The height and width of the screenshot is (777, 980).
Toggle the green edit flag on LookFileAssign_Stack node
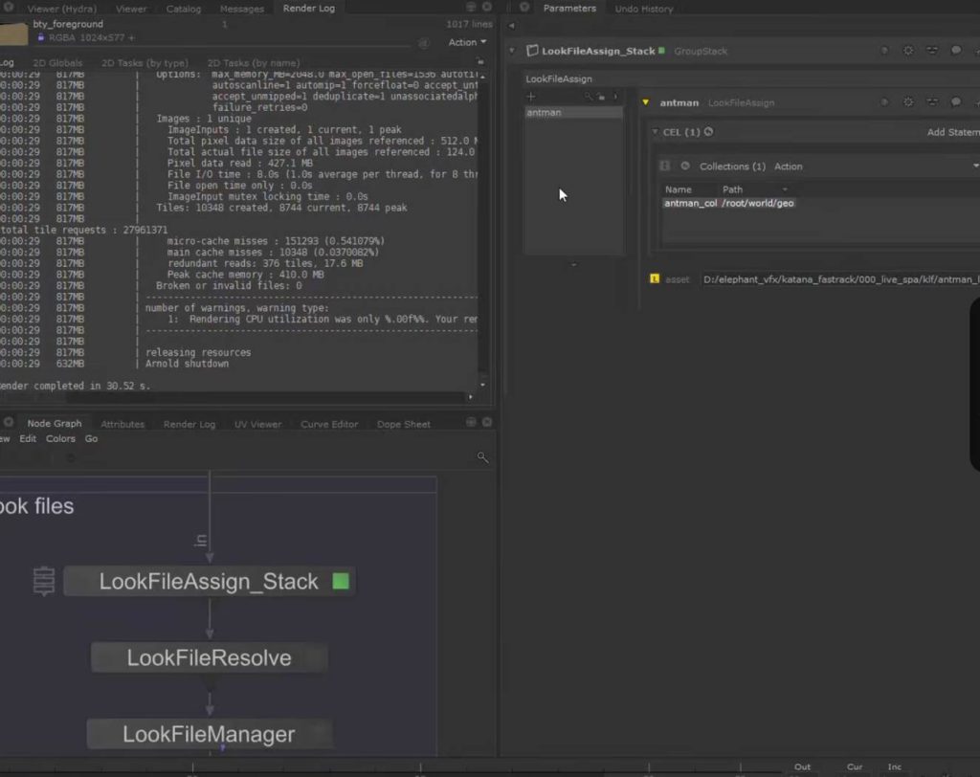point(340,581)
